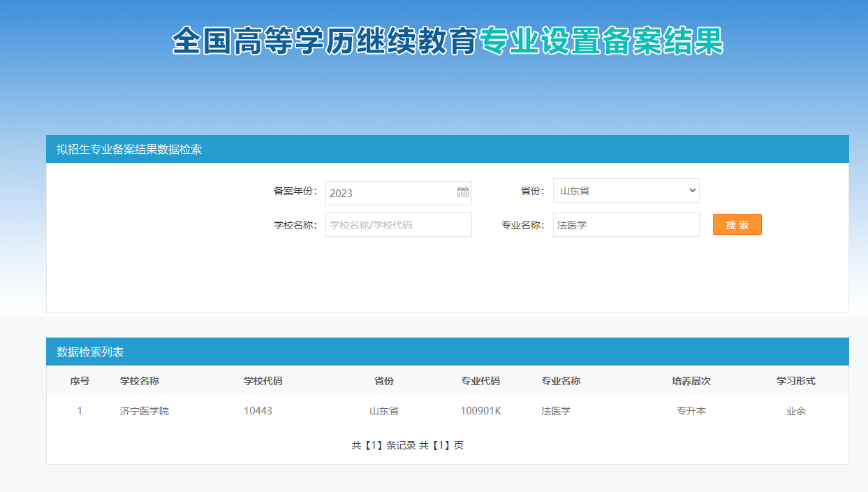Focus the 备案年份 field containing 2023
868x492 pixels.
coord(398,193)
